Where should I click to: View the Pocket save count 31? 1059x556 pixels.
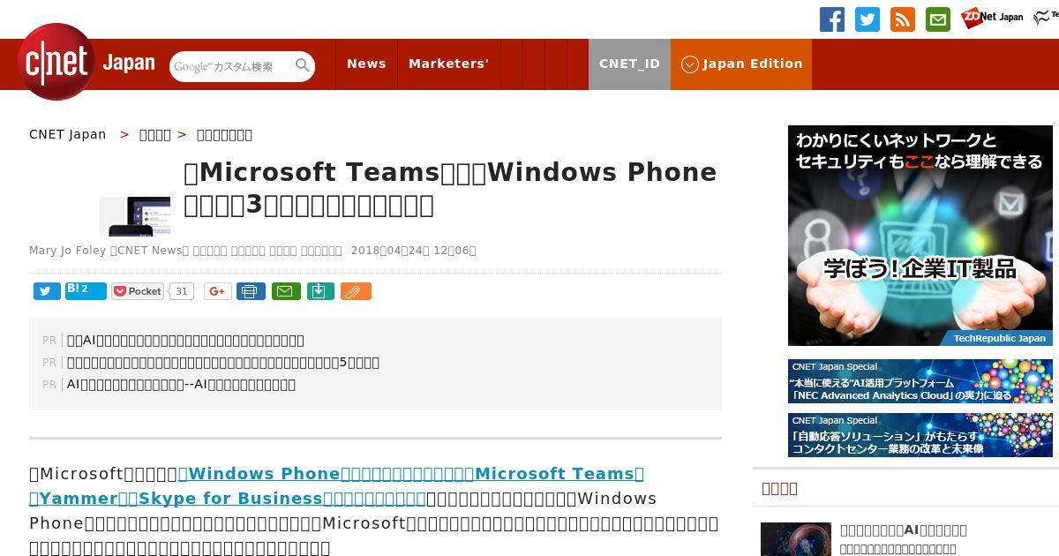(x=181, y=291)
